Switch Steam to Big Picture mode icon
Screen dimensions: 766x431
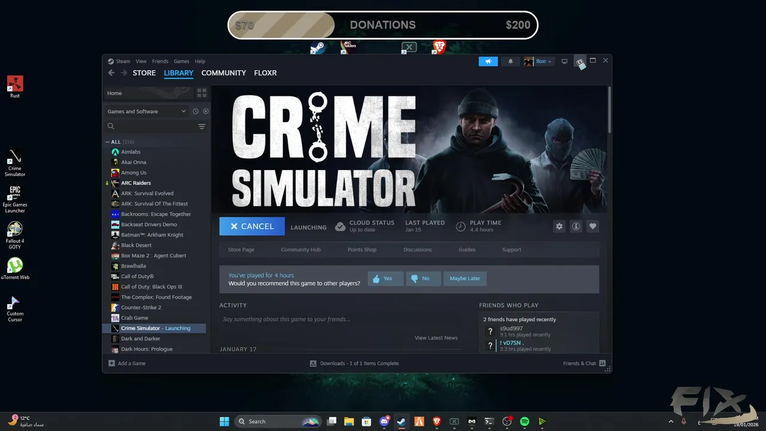click(564, 61)
